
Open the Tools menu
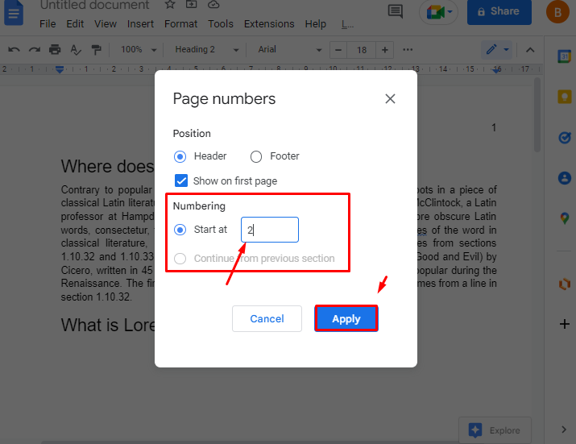pos(221,24)
